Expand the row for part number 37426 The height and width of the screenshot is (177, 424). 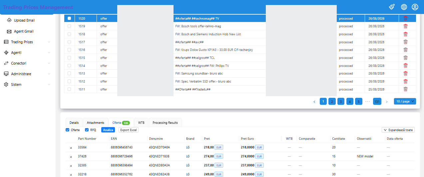[71, 156]
